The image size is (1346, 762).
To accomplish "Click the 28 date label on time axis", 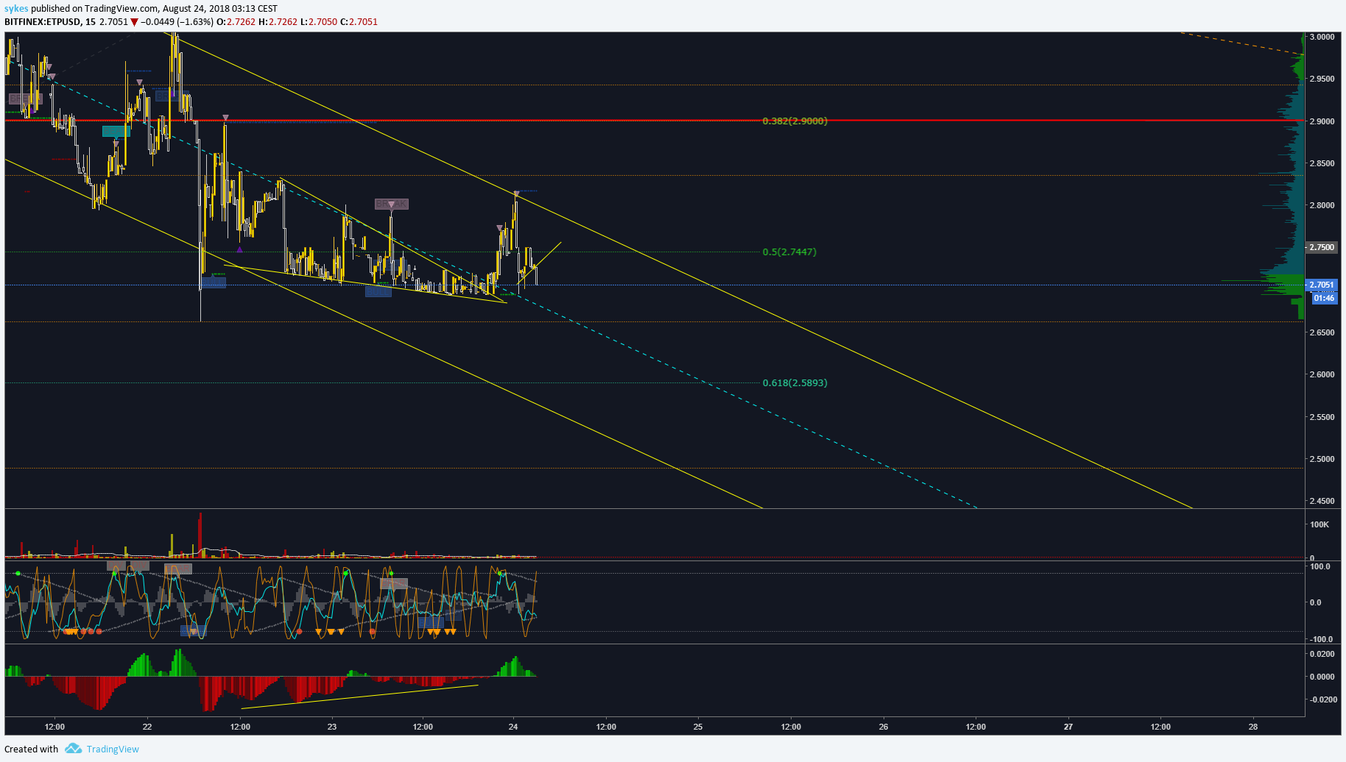I will click(1253, 727).
